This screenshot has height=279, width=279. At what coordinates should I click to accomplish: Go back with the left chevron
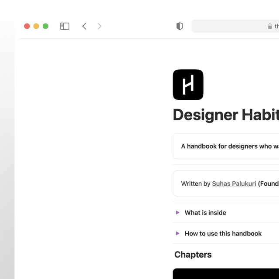pyautogui.click(x=84, y=26)
